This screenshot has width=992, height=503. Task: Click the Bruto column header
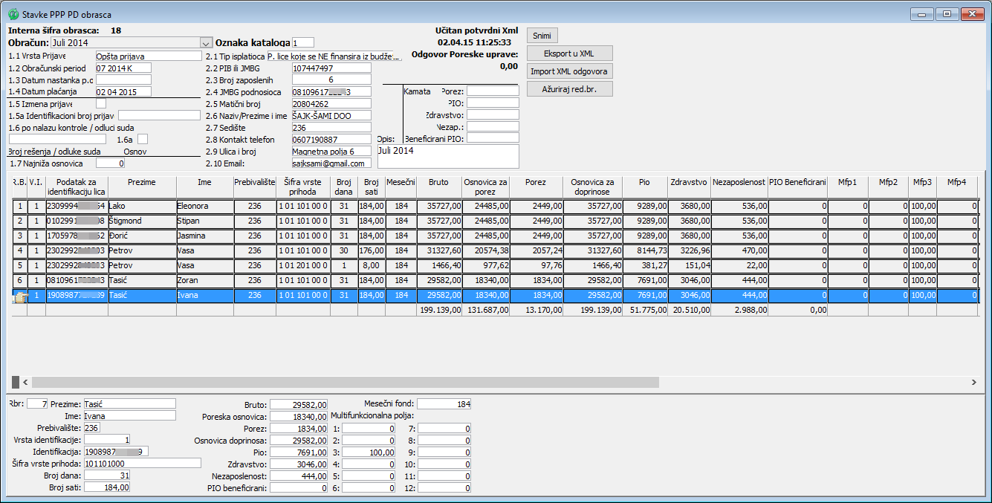pos(438,181)
